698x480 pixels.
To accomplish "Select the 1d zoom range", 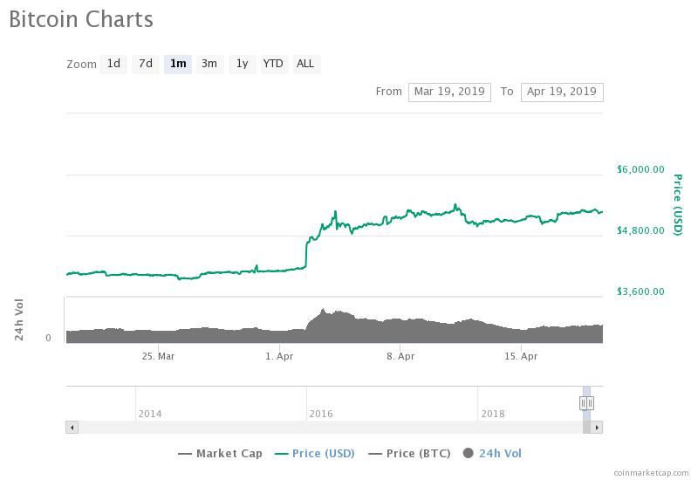I will coord(113,64).
